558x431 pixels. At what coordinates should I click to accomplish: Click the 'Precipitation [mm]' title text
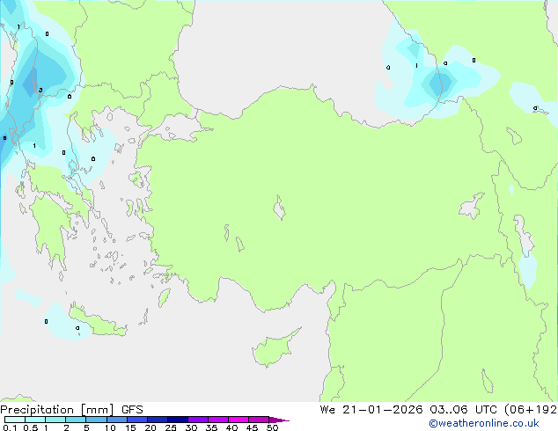pyautogui.click(x=57, y=410)
